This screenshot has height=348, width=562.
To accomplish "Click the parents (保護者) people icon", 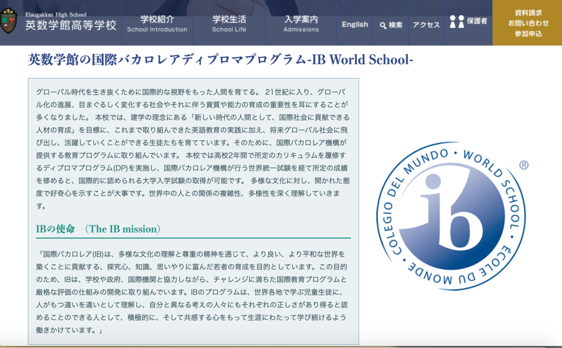I will coord(457,22).
